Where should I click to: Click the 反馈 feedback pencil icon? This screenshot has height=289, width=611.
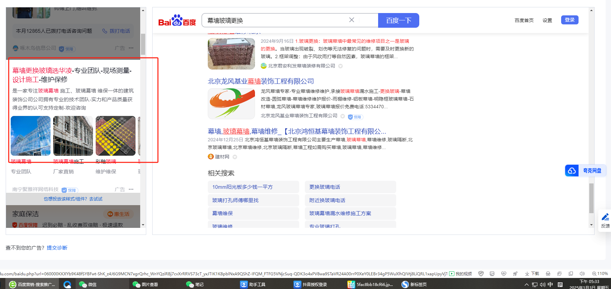[605, 218]
